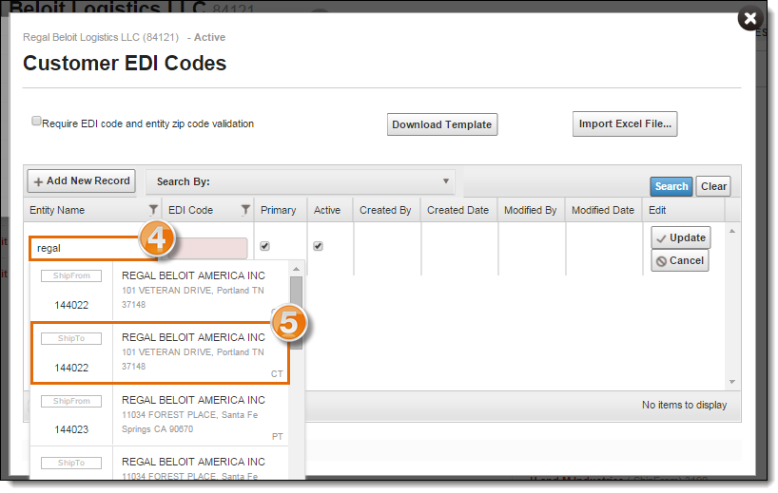Sort by Entity Name column header
The height and width of the screenshot is (493, 778).
point(57,210)
